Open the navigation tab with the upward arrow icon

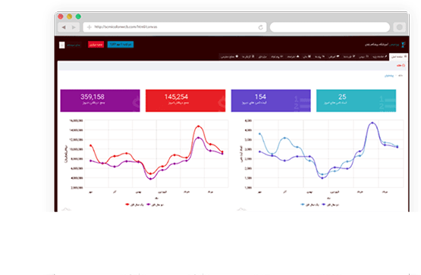pos(294,56)
